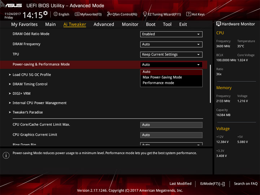This screenshot has width=260, height=195.
Task: Click Search on FAQ link
Action: coord(246,184)
